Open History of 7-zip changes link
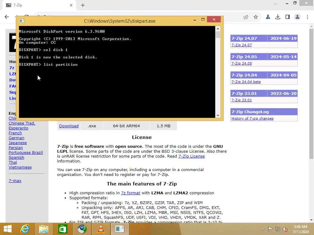 [252, 118]
